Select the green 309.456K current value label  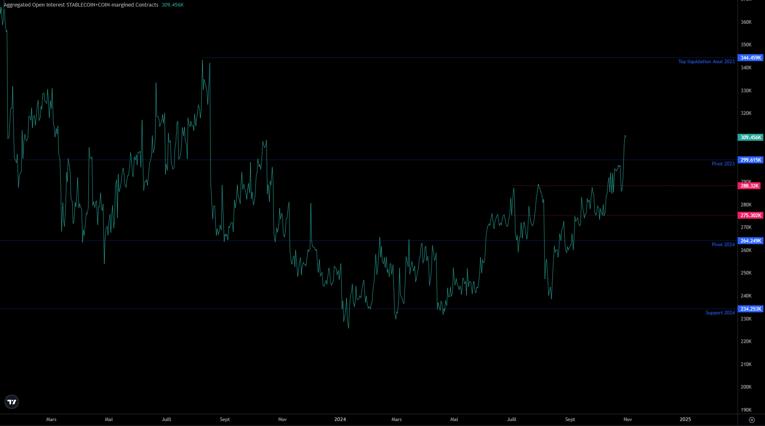[750, 137]
